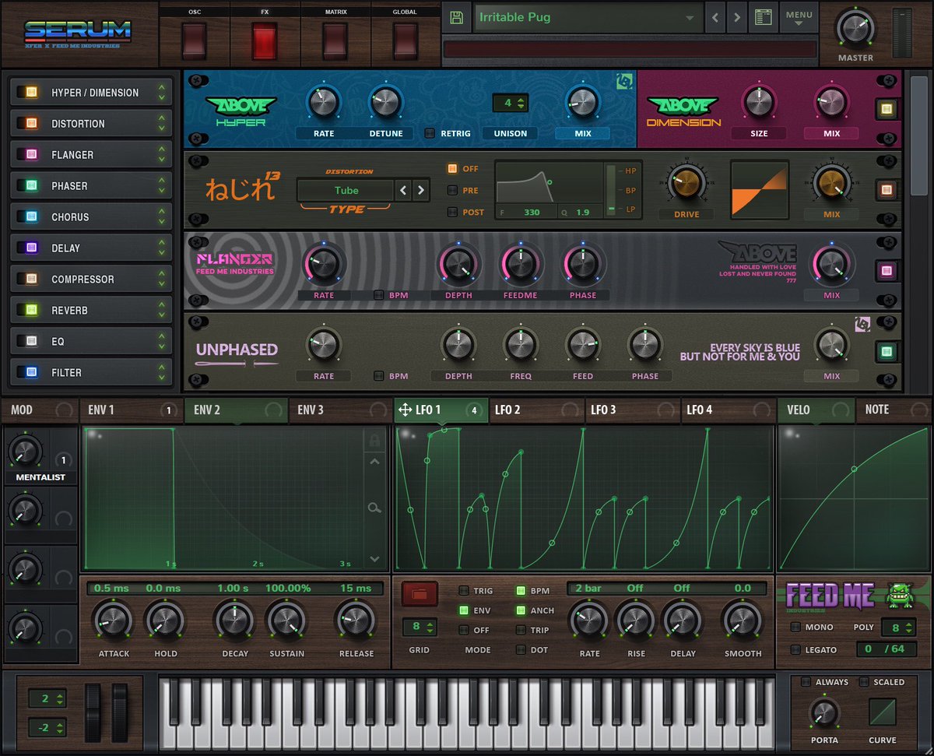Click the MASTER volume knob
This screenshot has height=756, width=934.
click(855, 29)
